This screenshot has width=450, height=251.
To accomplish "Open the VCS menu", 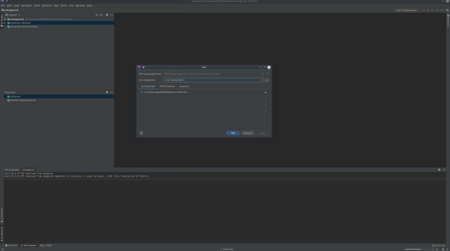I will (x=71, y=6).
